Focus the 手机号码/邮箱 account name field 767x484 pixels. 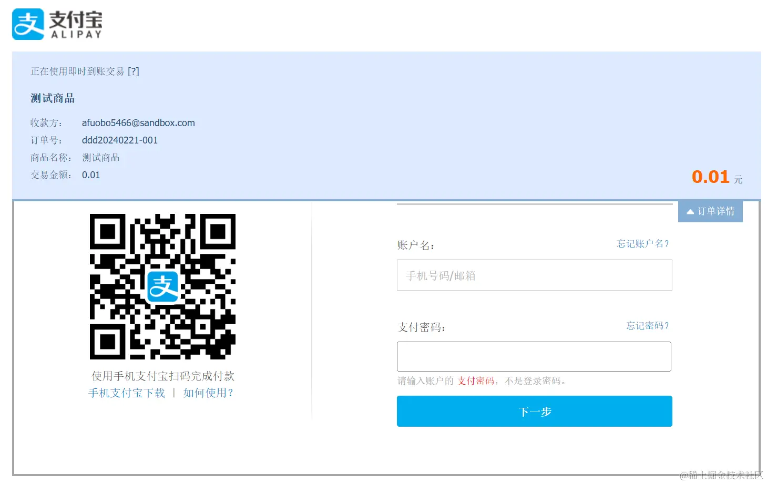tap(534, 275)
